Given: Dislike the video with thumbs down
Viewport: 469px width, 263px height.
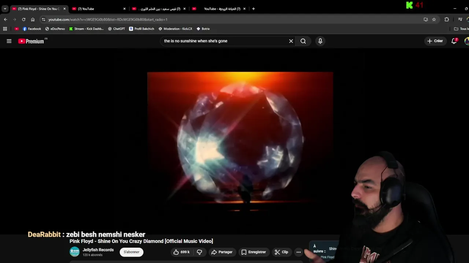Looking at the screenshot, I should 199,252.
